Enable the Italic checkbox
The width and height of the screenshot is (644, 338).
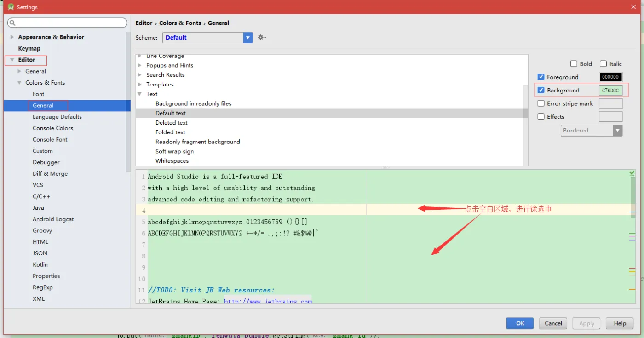(604, 64)
